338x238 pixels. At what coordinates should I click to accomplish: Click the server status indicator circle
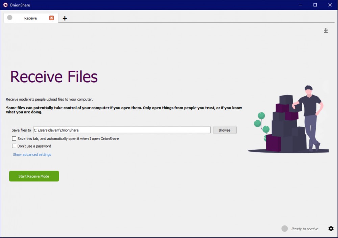(x=285, y=229)
